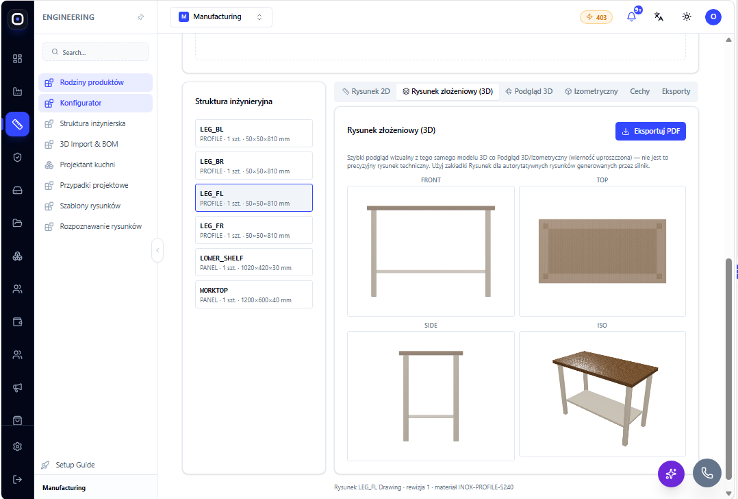Image resolution: width=738 pixels, height=499 pixels.
Task: Switch to the Cechy tab
Action: [x=639, y=91]
